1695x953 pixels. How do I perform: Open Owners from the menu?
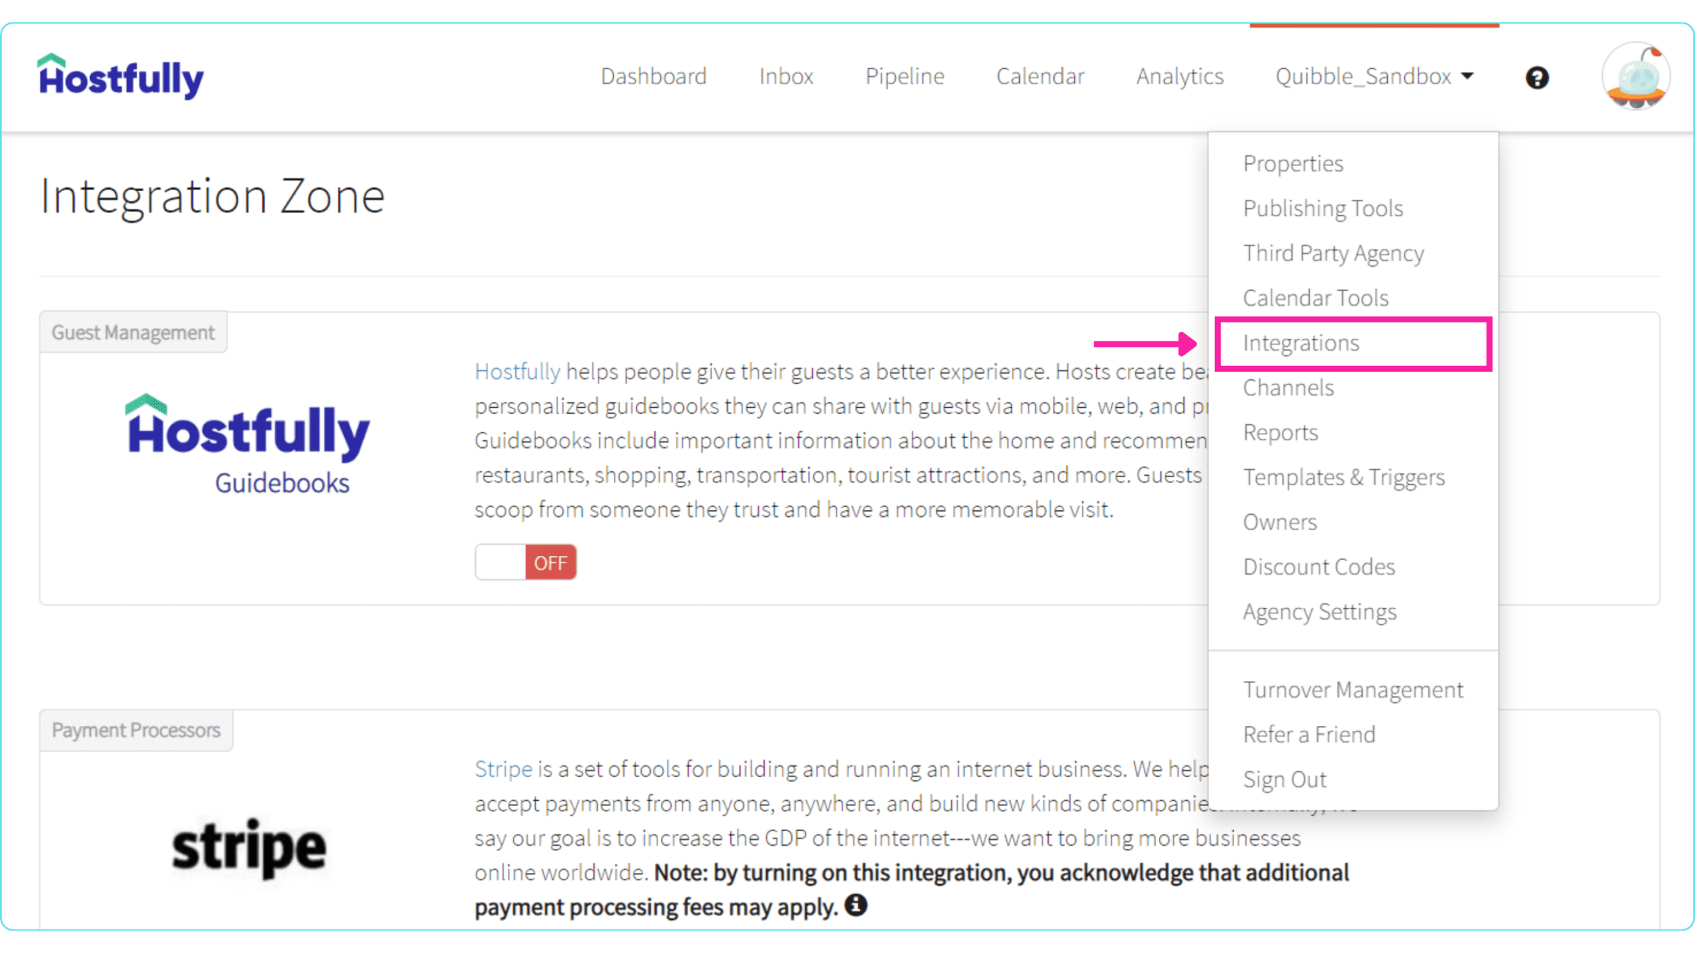click(1280, 522)
